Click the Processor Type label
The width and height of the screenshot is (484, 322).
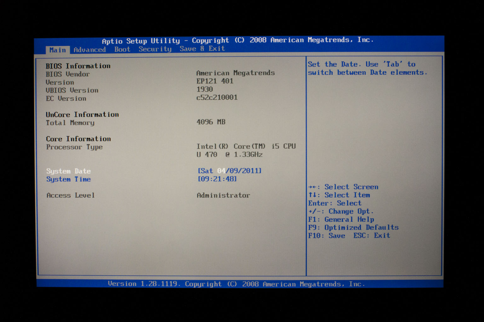[x=74, y=147]
